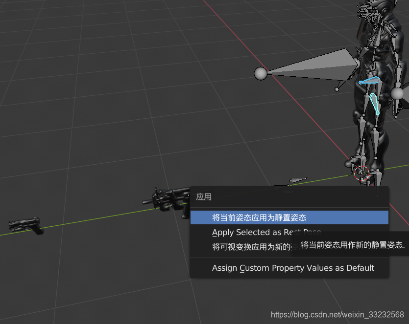
Task: Choose Apply Selected as Rest Pose
Action: (x=289, y=232)
